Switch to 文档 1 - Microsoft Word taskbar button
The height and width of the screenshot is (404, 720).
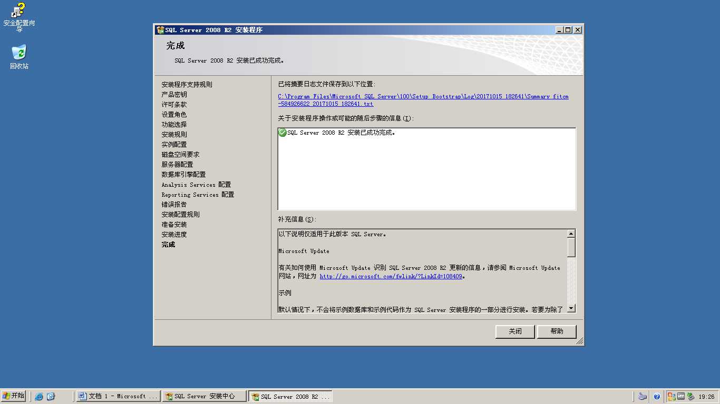click(x=119, y=397)
